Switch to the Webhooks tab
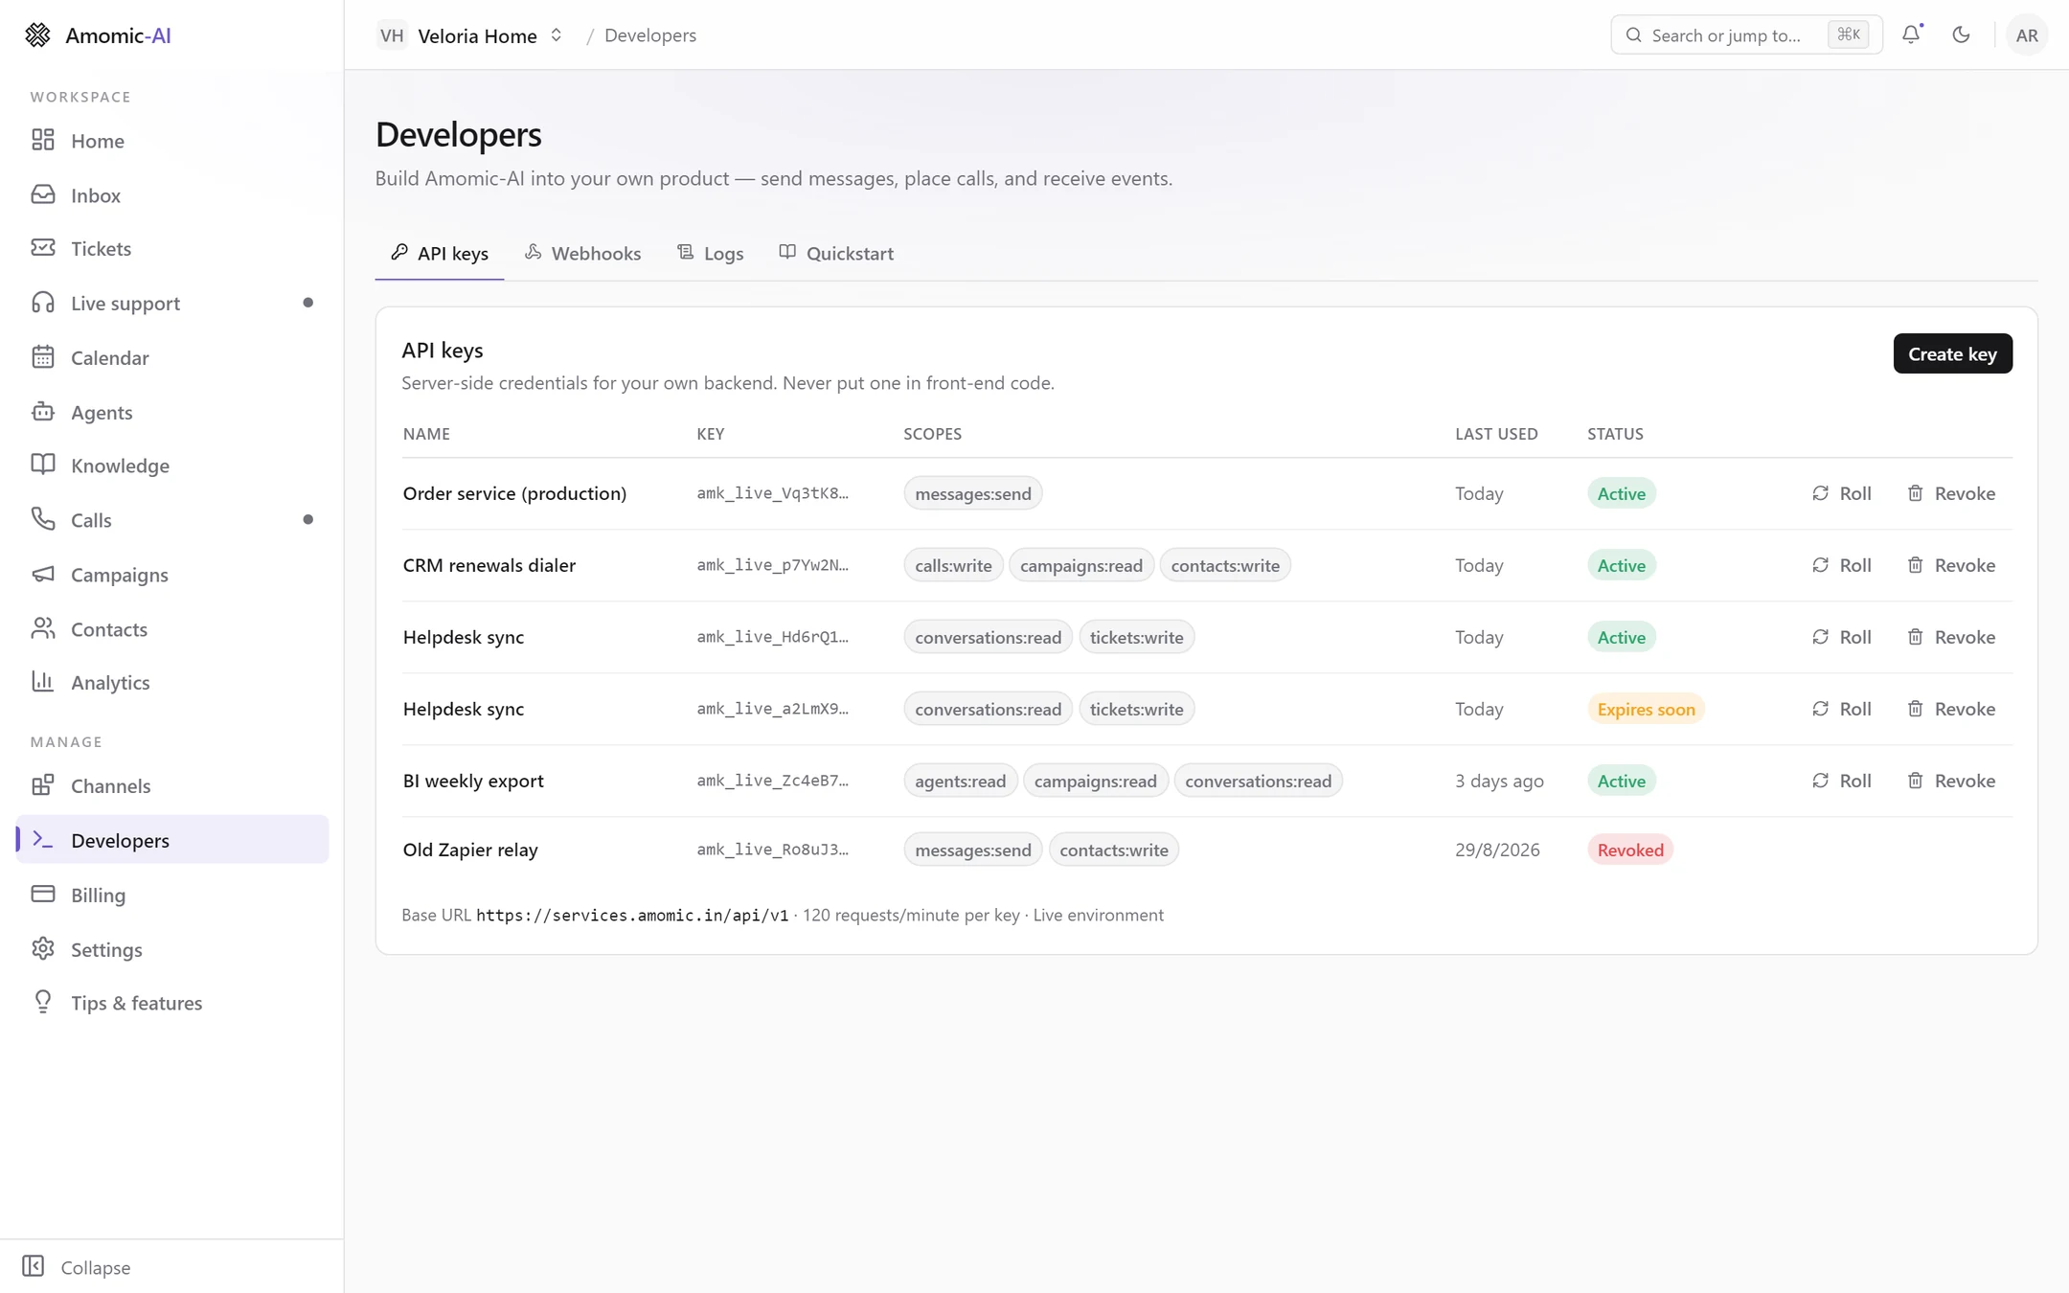 [x=583, y=254]
